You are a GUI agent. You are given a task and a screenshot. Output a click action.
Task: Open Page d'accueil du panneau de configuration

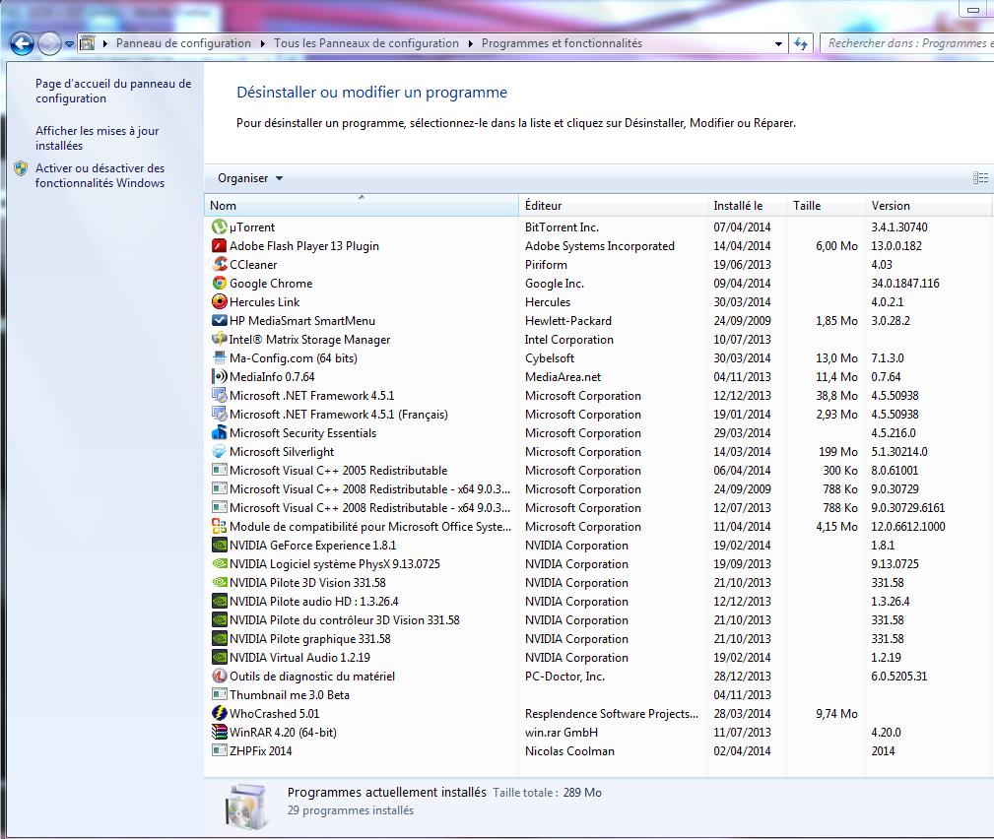(113, 91)
